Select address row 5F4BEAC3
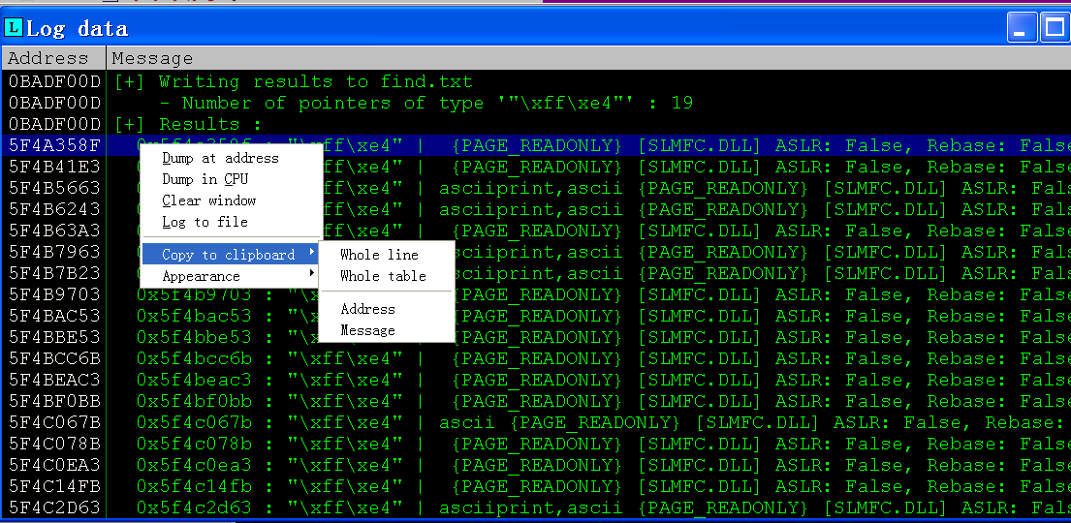Image resolution: width=1071 pixels, height=523 pixels. click(54, 380)
